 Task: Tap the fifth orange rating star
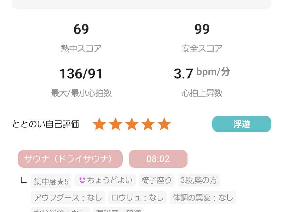point(164,124)
